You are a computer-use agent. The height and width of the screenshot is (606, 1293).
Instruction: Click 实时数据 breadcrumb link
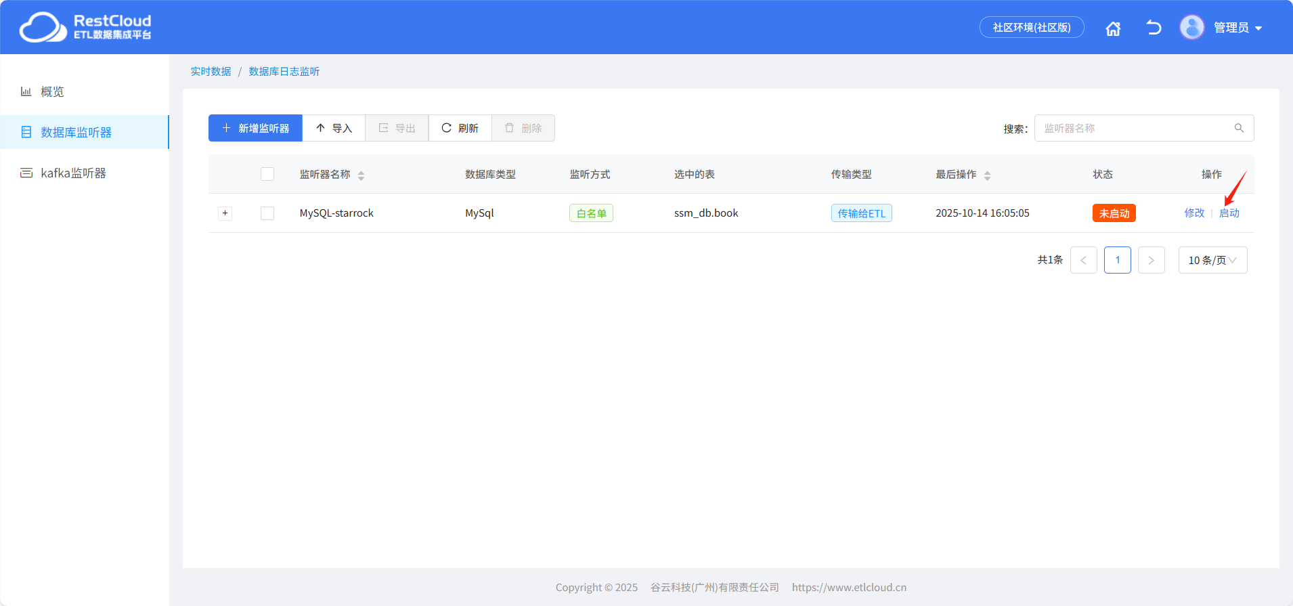pyautogui.click(x=211, y=71)
